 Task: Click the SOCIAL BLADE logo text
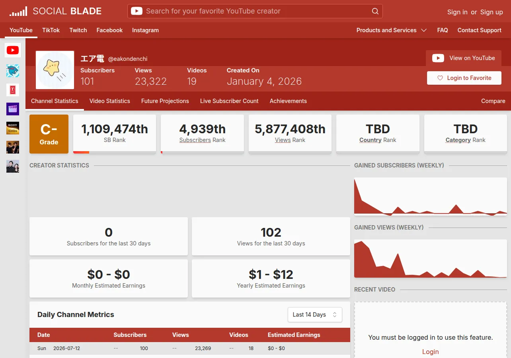pos(67,11)
